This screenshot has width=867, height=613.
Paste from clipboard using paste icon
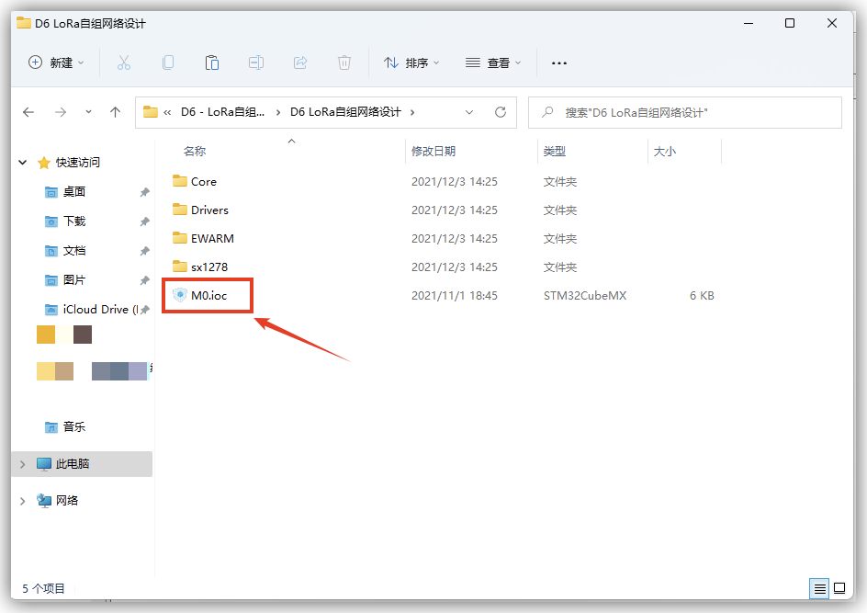point(212,63)
